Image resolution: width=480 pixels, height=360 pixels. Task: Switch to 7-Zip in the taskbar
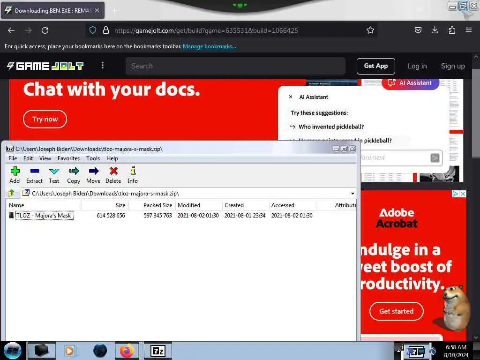tap(158, 351)
